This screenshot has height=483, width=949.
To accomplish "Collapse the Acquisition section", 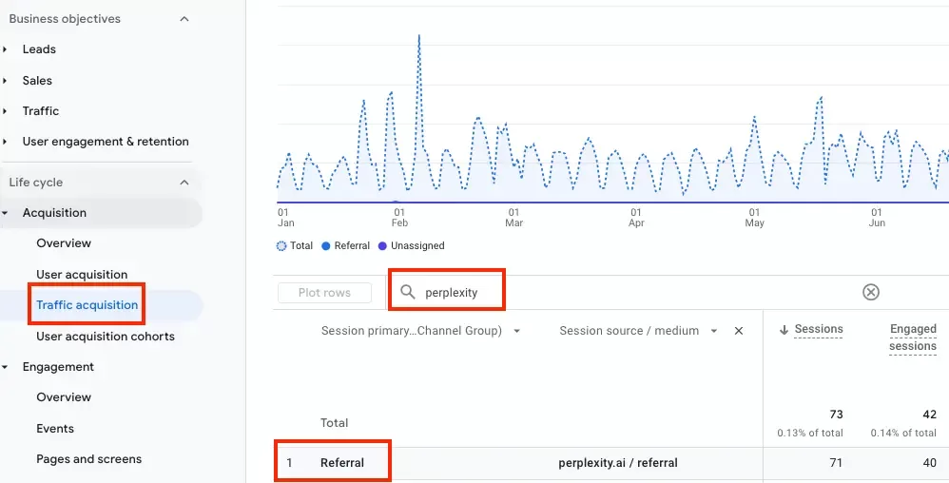I will 54,213.
